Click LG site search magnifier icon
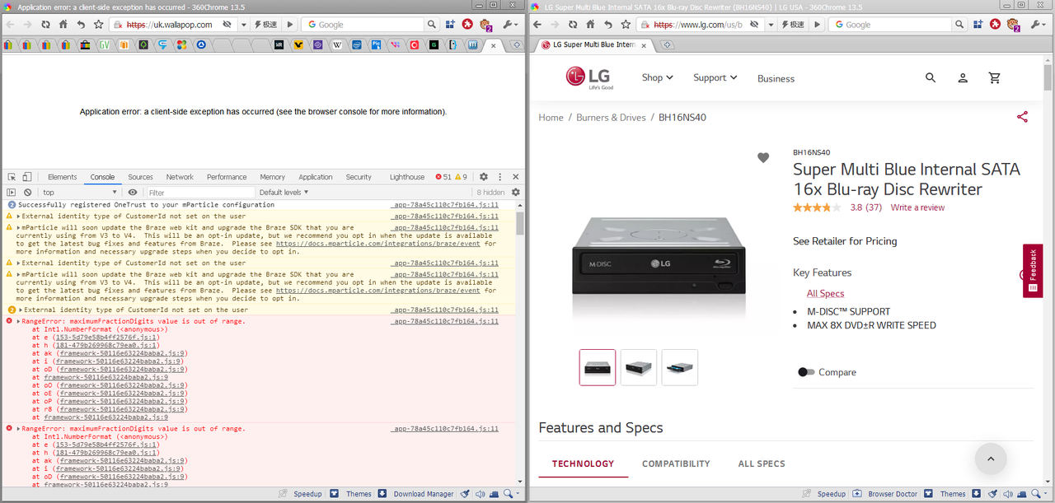The width and height of the screenshot is (1055, 503). point(931,77)
